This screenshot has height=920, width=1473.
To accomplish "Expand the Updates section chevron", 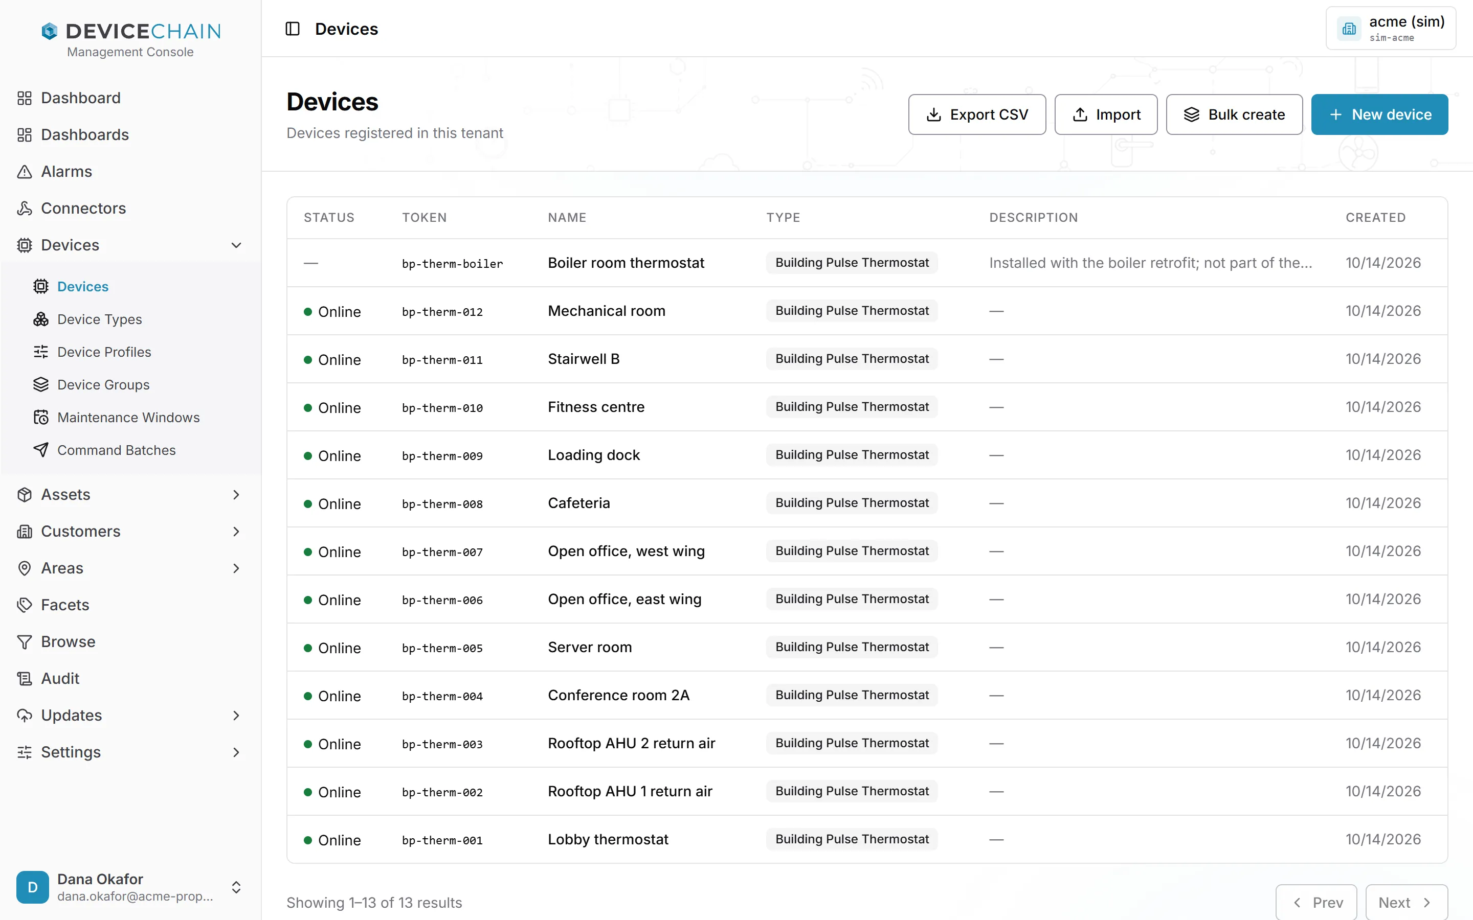I will coord(236,716).
